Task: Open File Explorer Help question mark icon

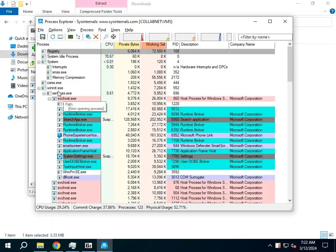Action: (x=332, y=11)
